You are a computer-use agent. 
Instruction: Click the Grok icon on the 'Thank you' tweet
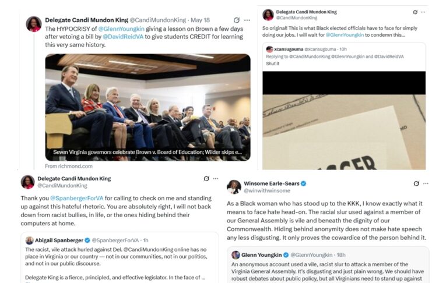pos(206,179)
